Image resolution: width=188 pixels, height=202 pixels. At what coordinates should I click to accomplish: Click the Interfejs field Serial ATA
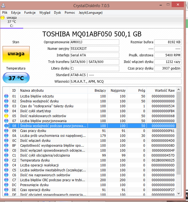(95, 55)
